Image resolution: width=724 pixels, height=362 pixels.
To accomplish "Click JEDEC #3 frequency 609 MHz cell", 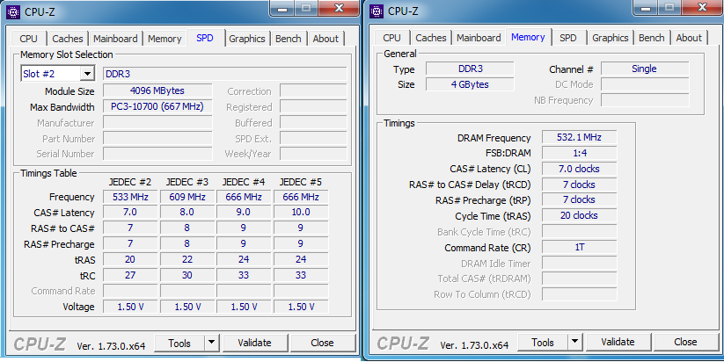I will coord(187,197).
